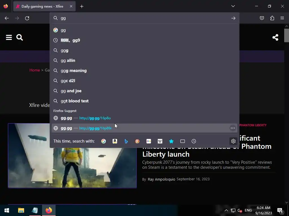
Task: Open the Xfire hamburger menu
Action: [9, 37]
